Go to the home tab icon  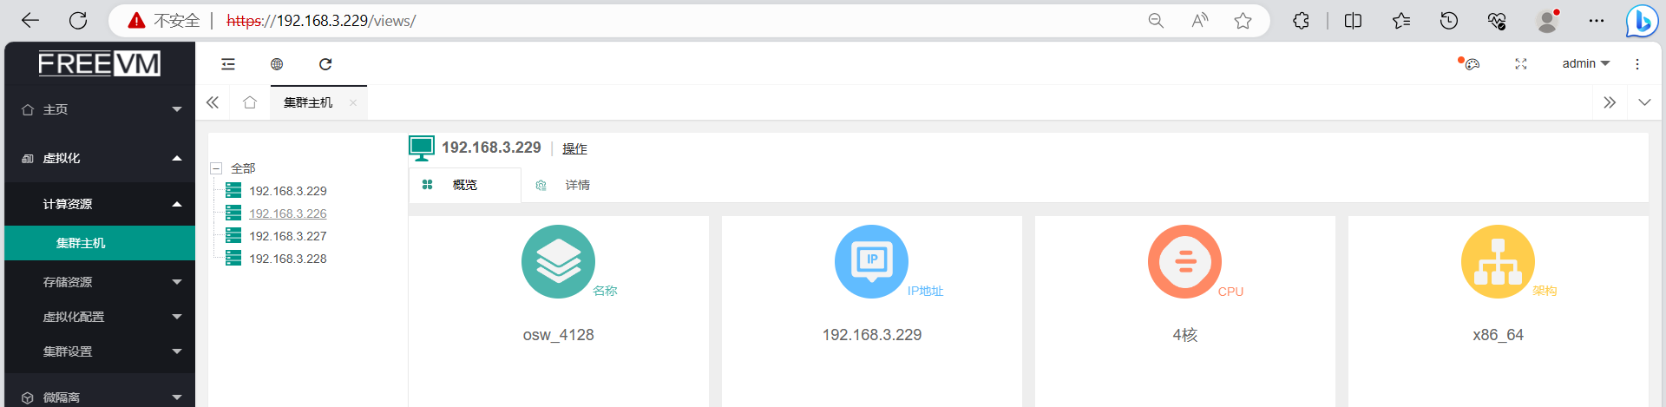pos(250,102)
